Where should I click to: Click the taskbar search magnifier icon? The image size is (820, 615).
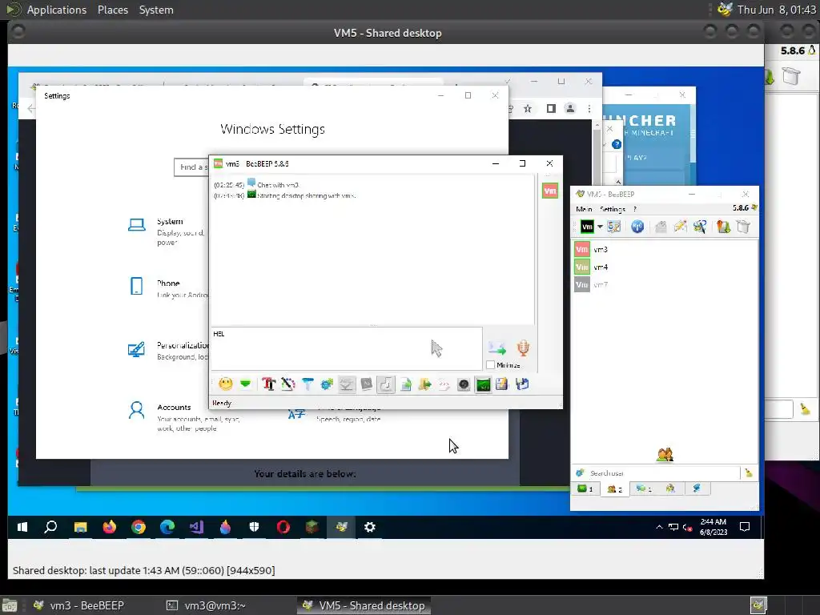(50, 527)
